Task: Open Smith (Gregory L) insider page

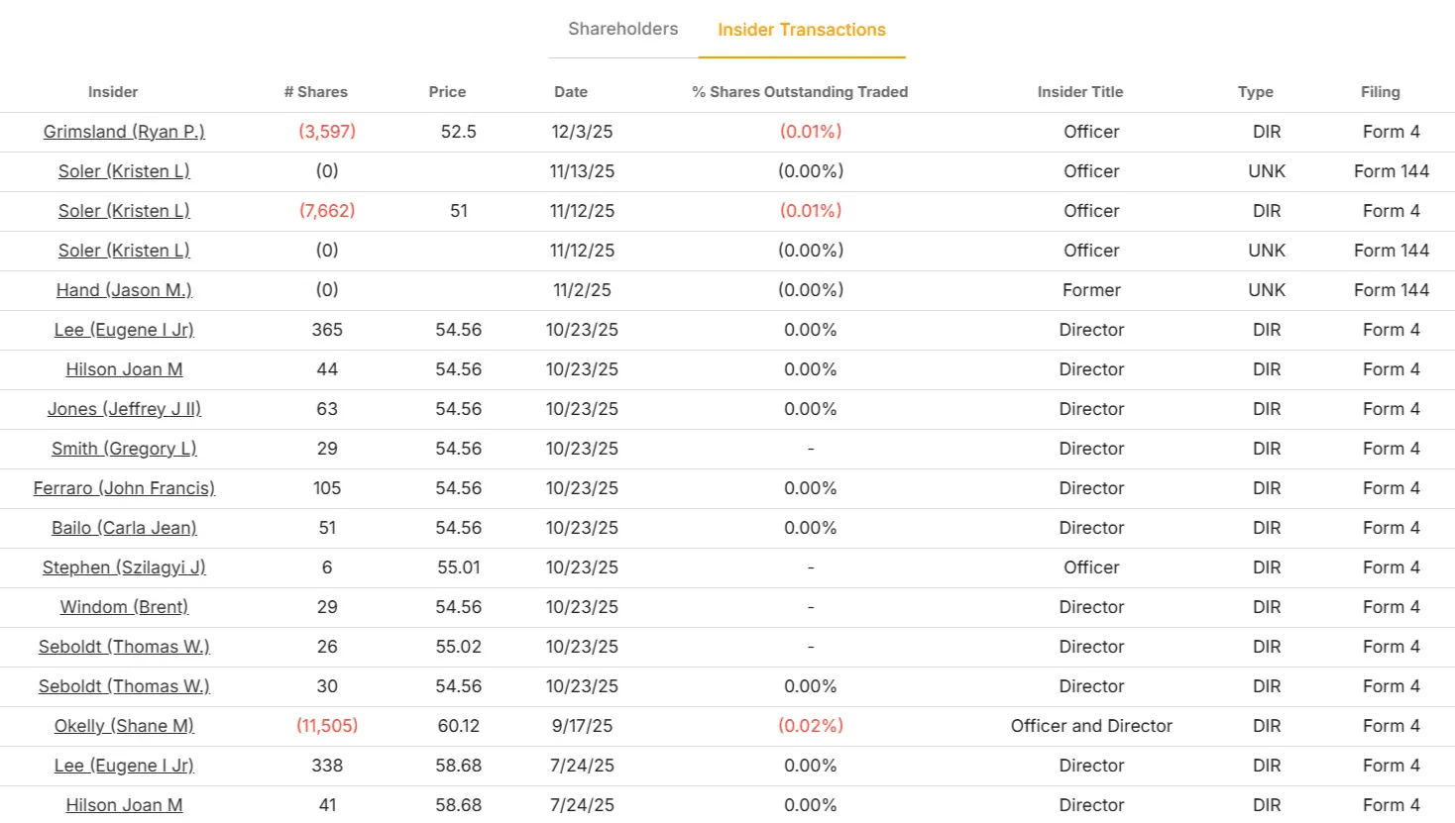Action: point(124,449)
